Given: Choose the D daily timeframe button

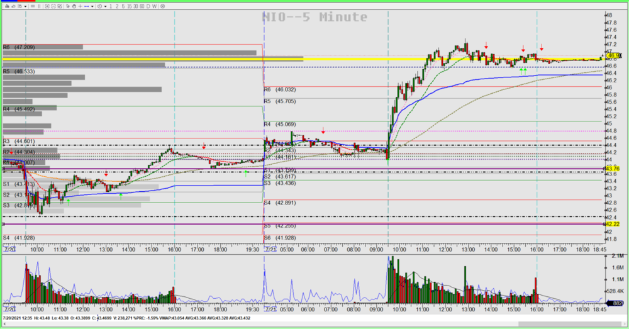Looking at the screenshot, I should (x=148, y=6).
